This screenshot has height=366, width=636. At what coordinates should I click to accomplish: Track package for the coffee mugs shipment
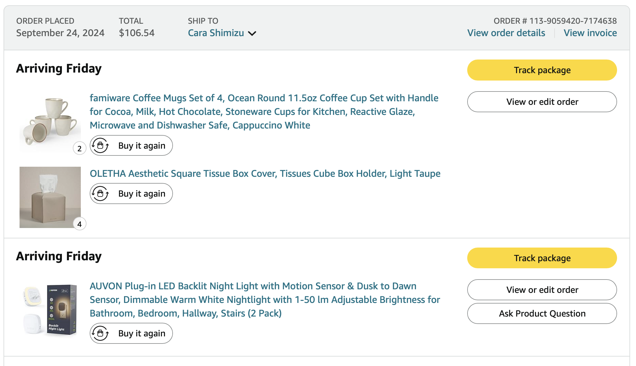(542, 70)
